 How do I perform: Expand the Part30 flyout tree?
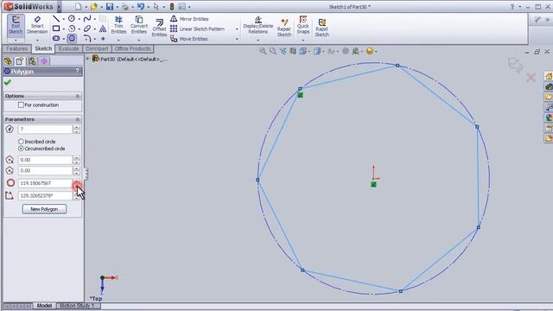coord(88,59)
